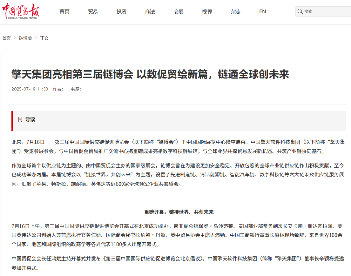Select the 商法 navigation item
This screenshot has width=351, height=276.
tap(150, 12)
